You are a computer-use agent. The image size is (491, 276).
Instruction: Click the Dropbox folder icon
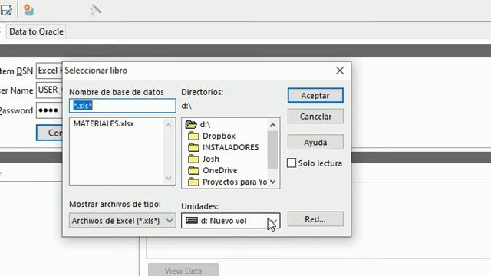pyautogui.click(x=193, y=136)
